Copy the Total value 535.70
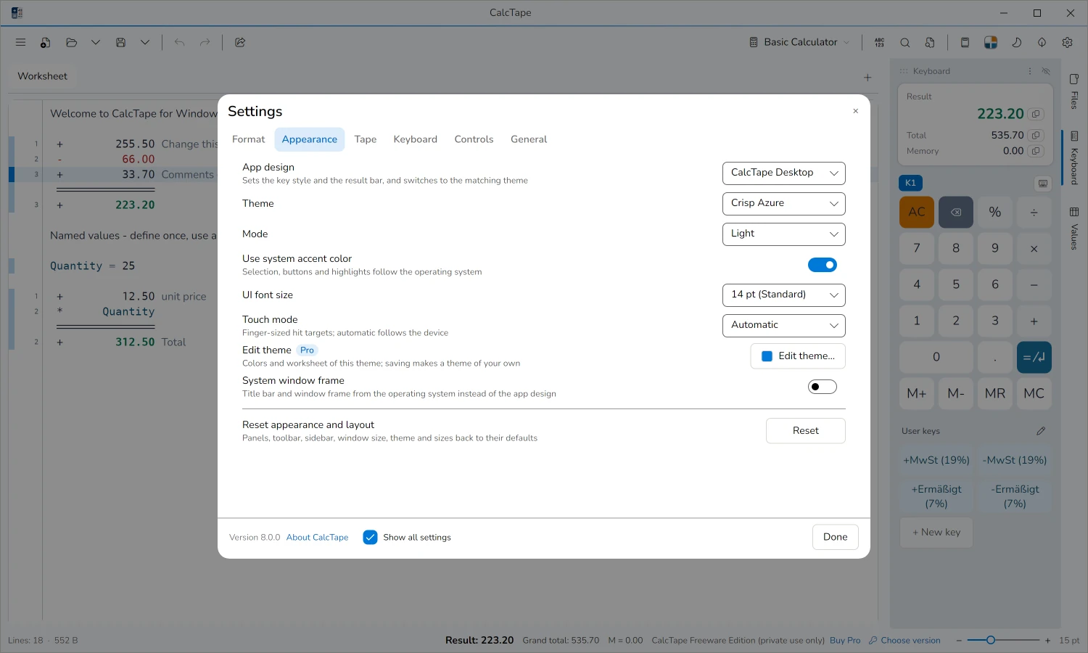 1036,135
